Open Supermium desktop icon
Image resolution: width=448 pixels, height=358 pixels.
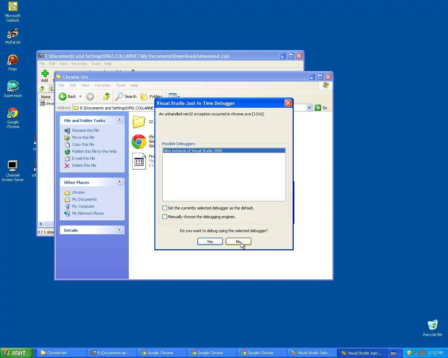[x=13, y=89]
